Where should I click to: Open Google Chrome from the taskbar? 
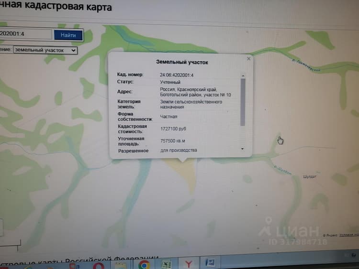click(x=144, y=265)
